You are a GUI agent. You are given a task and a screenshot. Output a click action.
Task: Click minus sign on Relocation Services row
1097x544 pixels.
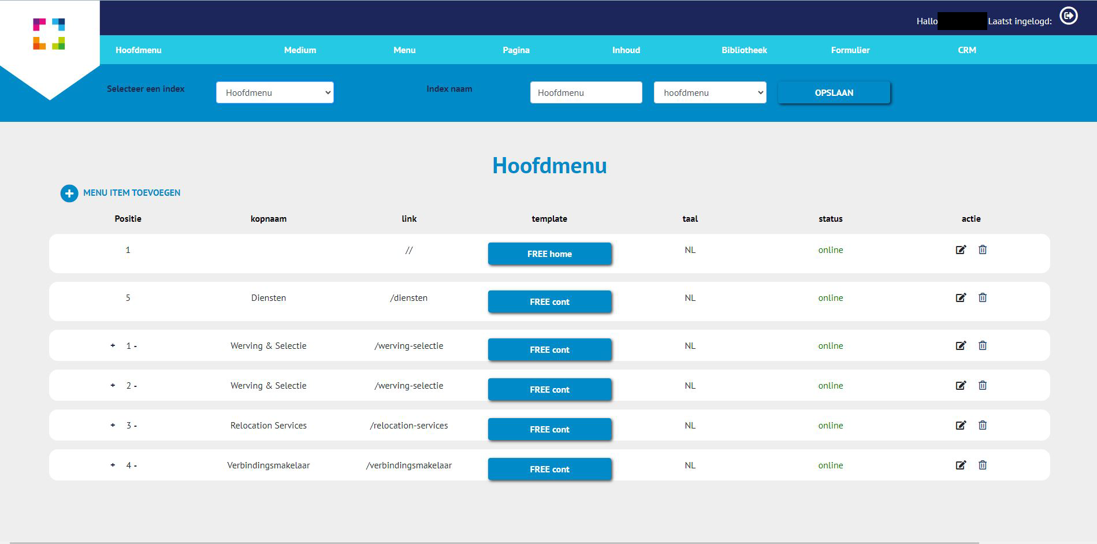click(x=135, y=426)
